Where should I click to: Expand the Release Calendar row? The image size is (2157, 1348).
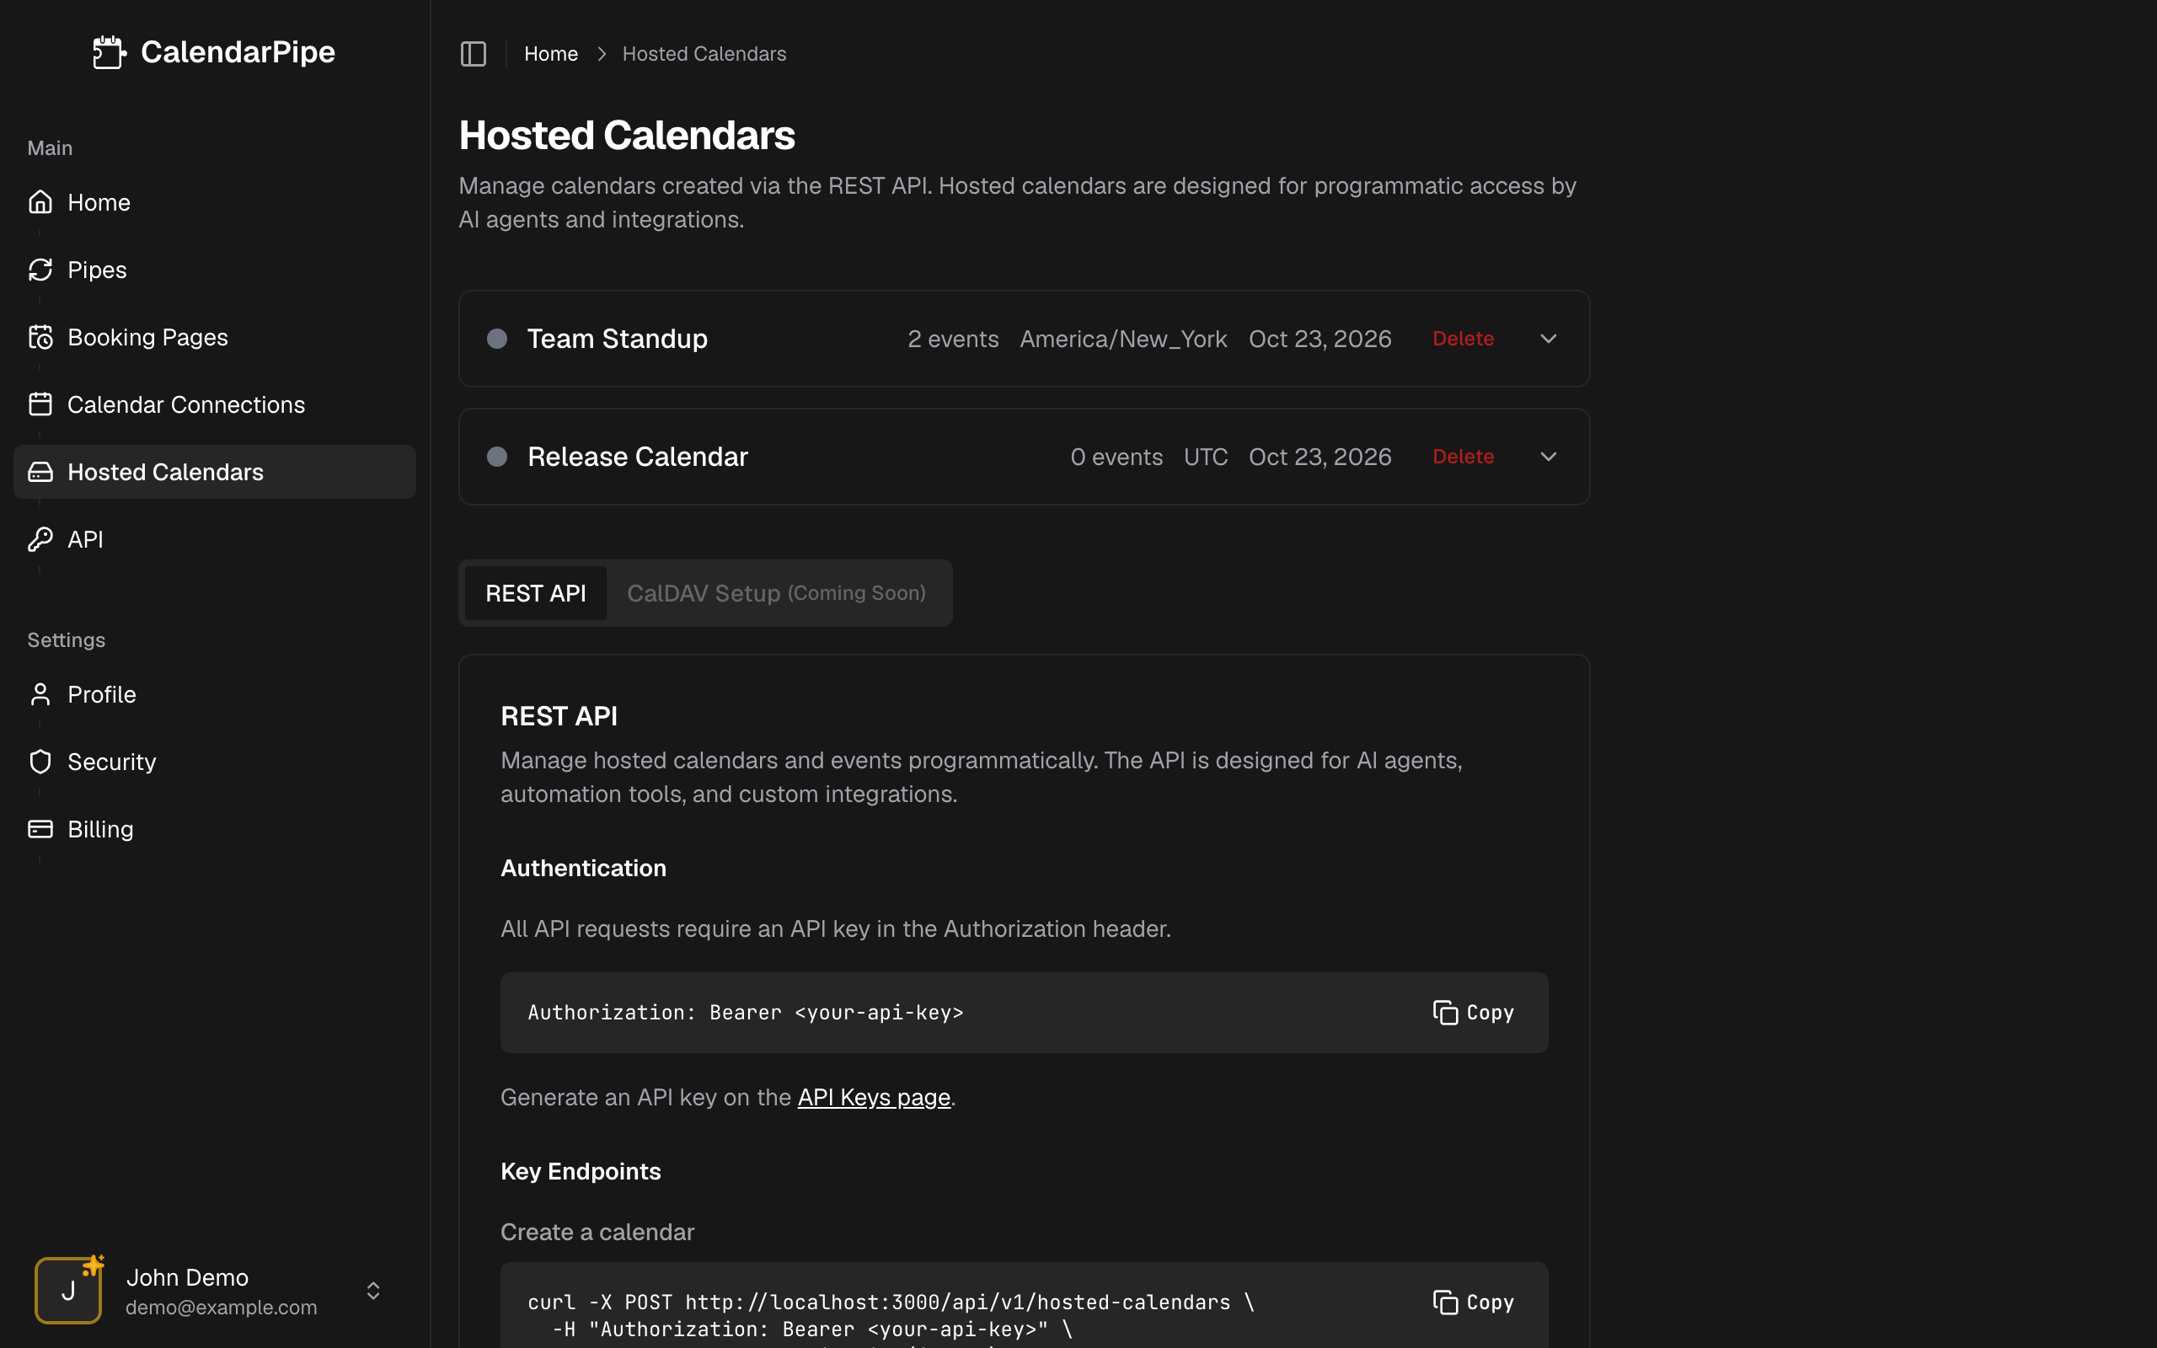1548,457
